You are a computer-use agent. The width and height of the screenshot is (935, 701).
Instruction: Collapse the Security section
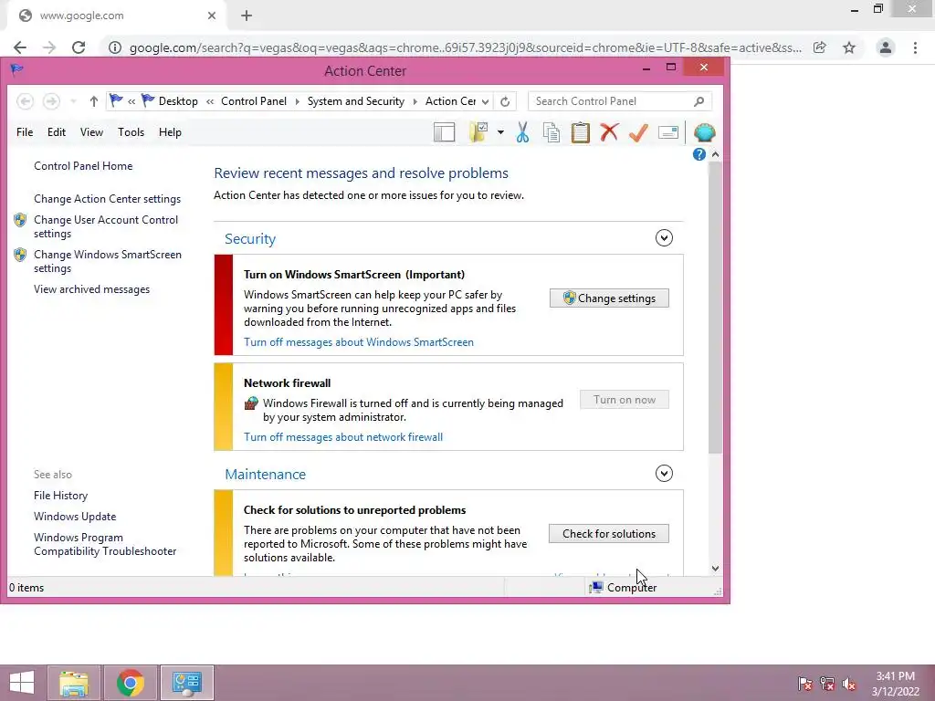(x=664, y=238)
